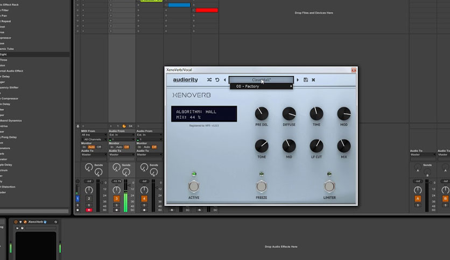Solo track 3 with S button
The width and height of the screenshot is (450, 260).
coord(116,205)
